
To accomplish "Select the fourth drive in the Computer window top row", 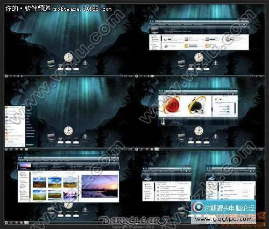I will (x=228, y=39).
